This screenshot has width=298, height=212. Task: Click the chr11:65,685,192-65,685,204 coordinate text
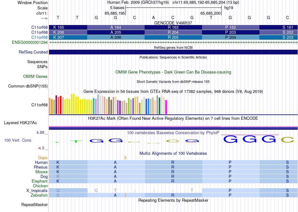[199, 3]
